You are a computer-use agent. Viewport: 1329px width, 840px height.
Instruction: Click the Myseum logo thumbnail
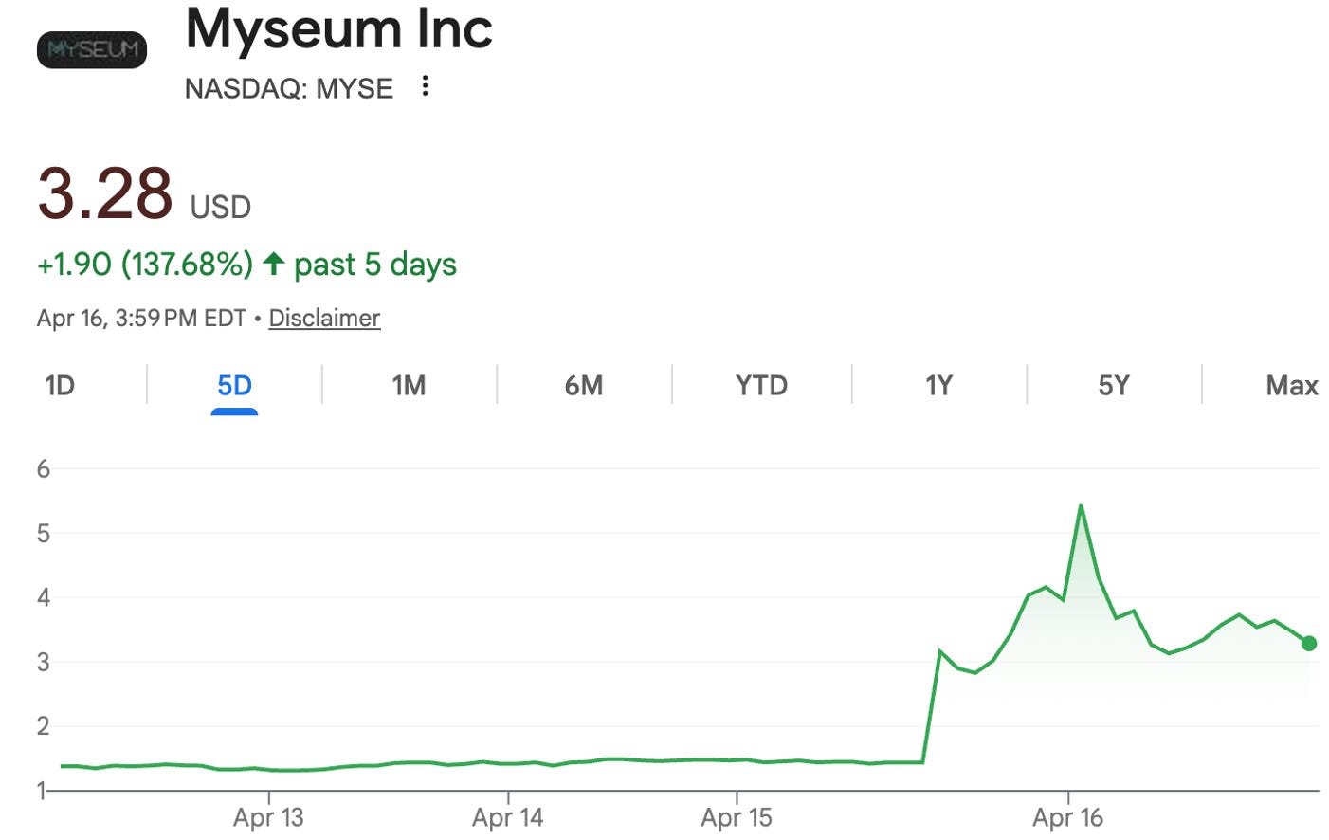click(92, 49)
